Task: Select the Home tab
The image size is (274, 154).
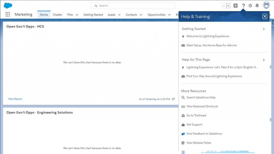Action: click(44, 15)
